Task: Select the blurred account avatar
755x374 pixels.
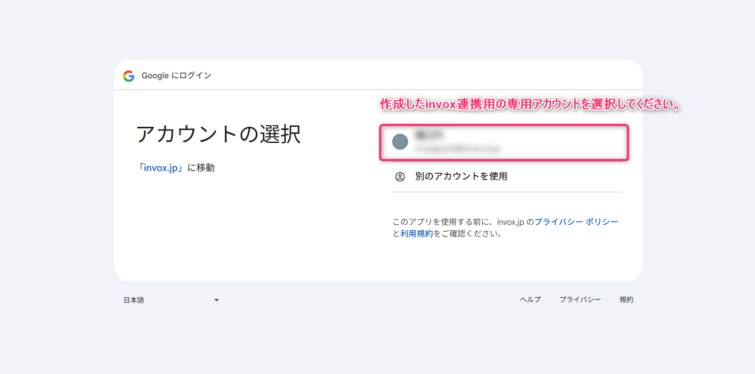Action: [400, 142]
